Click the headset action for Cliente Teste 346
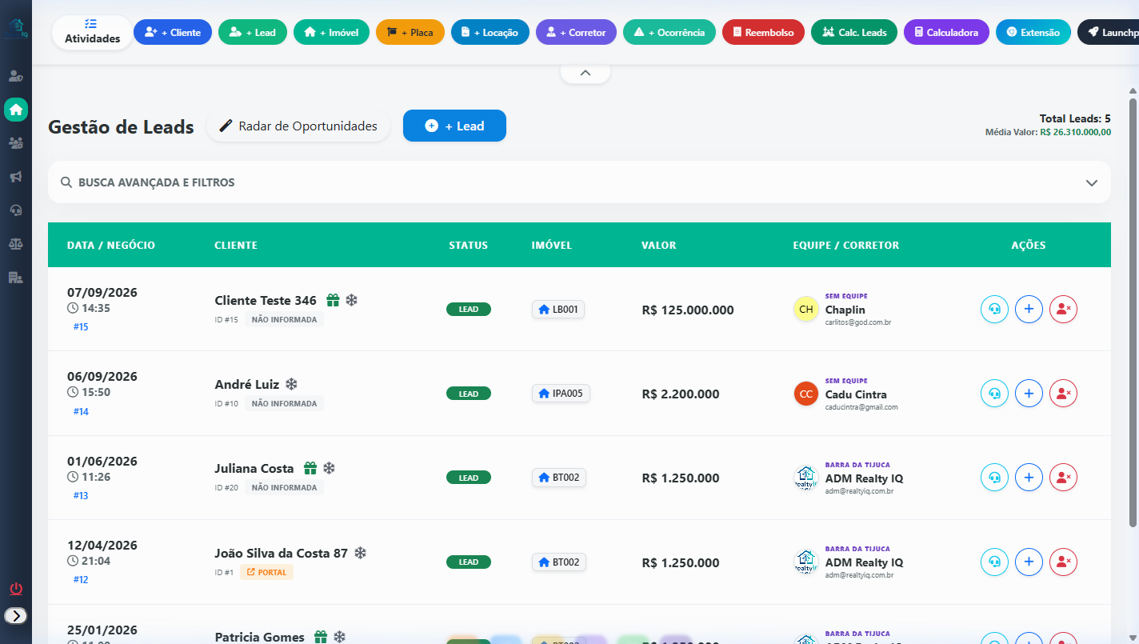The width and height of the screenshot is (1139, 644). [994, 310]
